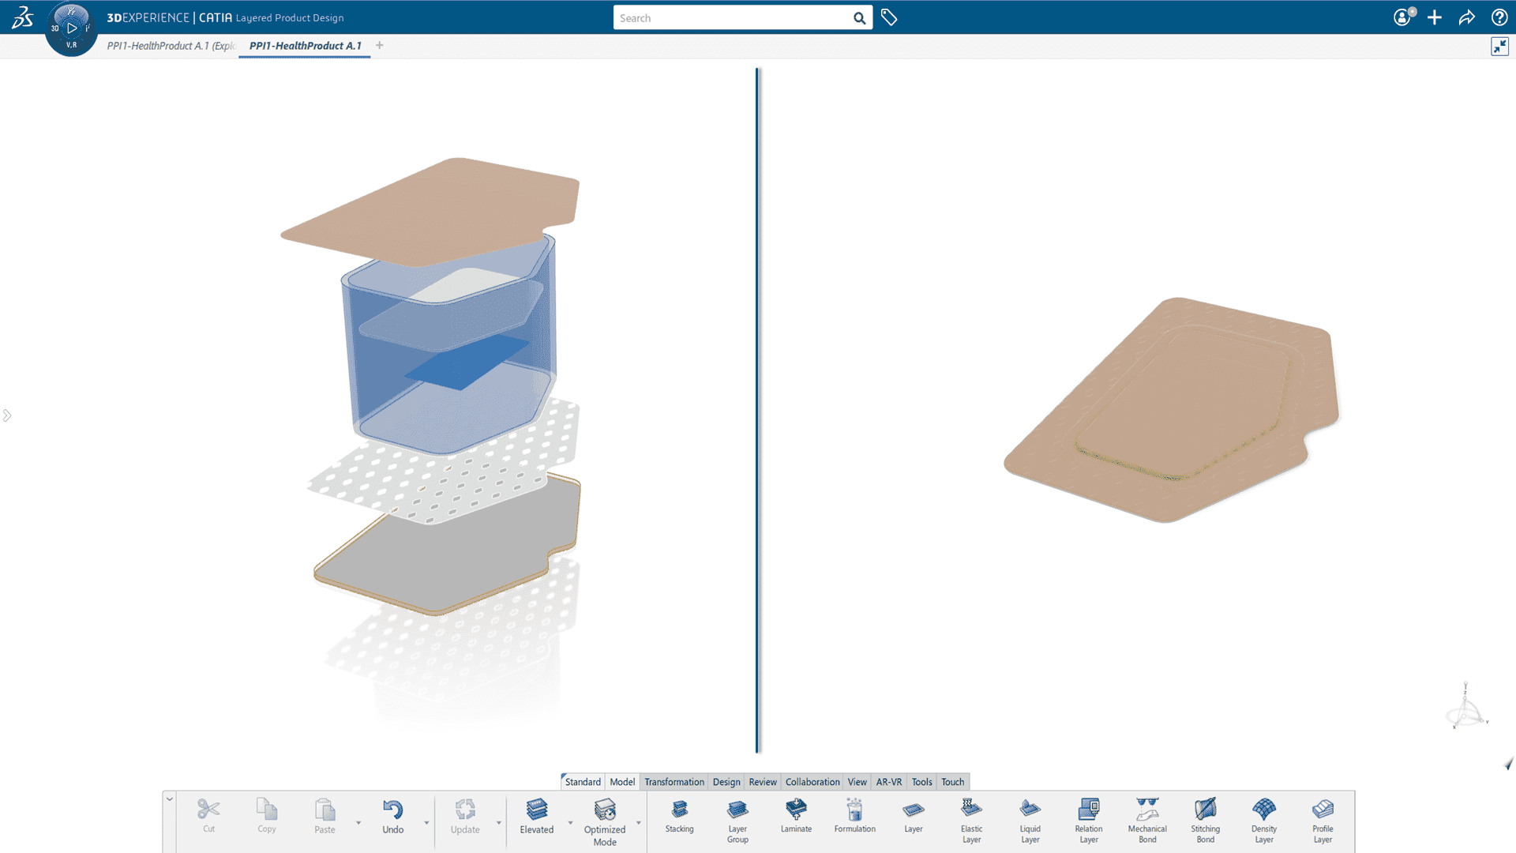Screen dimensions: 1516x853
Task: Open the Formulation tool
Action: click(x=854, y=817)
